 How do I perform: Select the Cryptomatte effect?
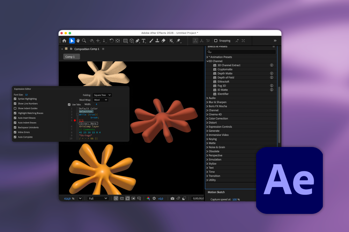click(x=225, y=69)
